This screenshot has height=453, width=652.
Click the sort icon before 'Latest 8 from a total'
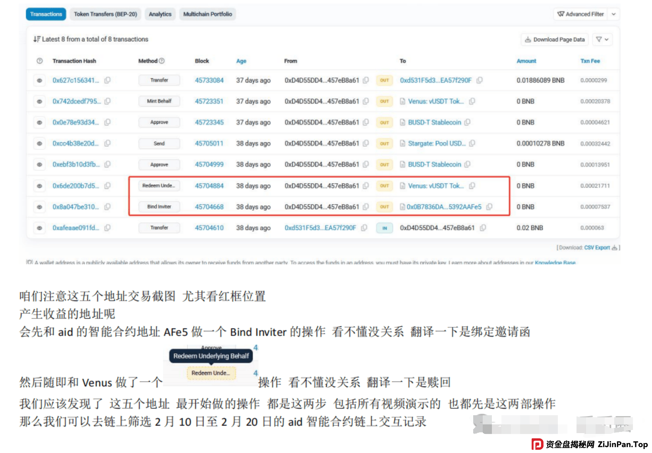[36, 39]
